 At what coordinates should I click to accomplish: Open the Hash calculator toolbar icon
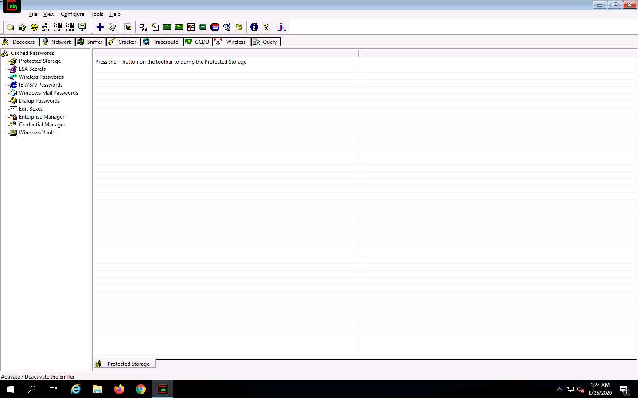(x=203, y=27)
